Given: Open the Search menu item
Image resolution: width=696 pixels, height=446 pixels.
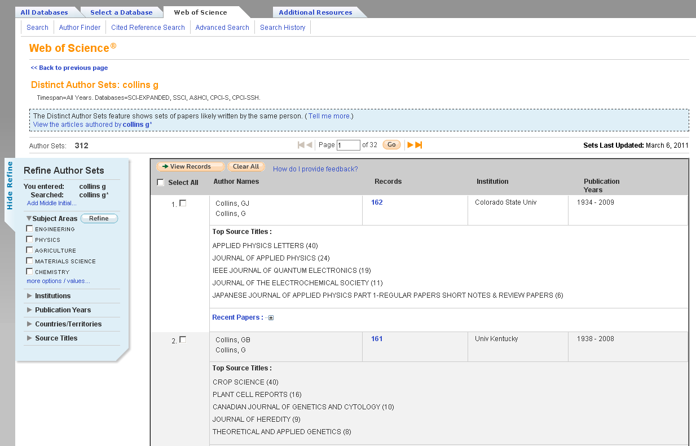Looking at the screenshot, I should click(37, 27).
